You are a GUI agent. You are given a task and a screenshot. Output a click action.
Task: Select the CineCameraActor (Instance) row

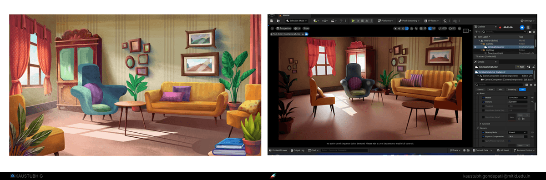503,72
